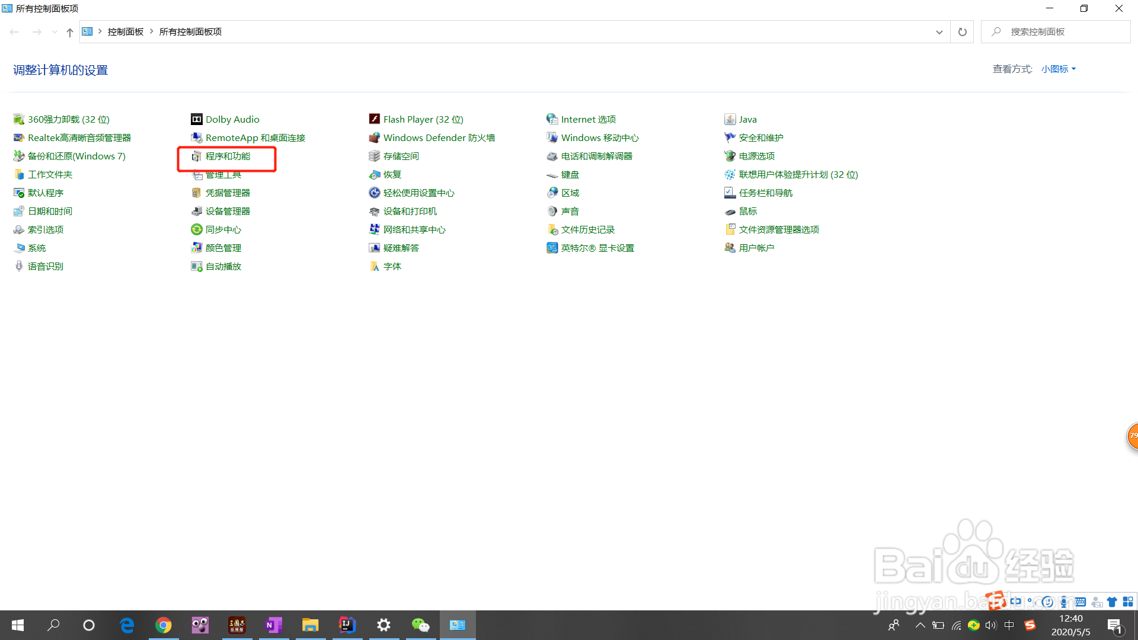Open 网络和共享中心 item

[x=414, y=230]
